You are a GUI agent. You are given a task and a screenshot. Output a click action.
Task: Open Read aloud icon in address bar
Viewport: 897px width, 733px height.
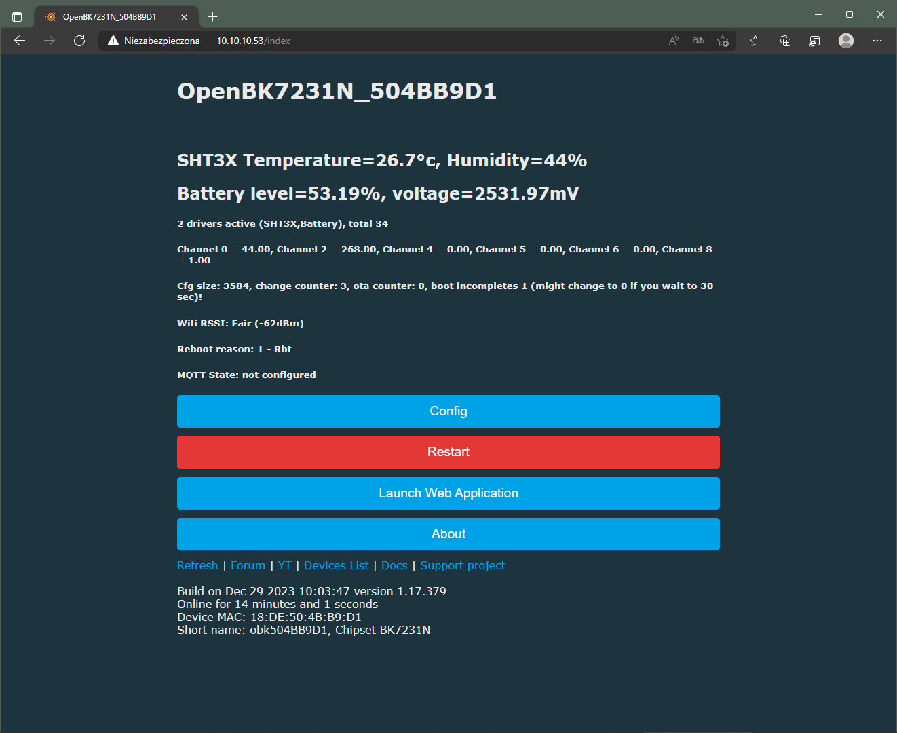674,41
